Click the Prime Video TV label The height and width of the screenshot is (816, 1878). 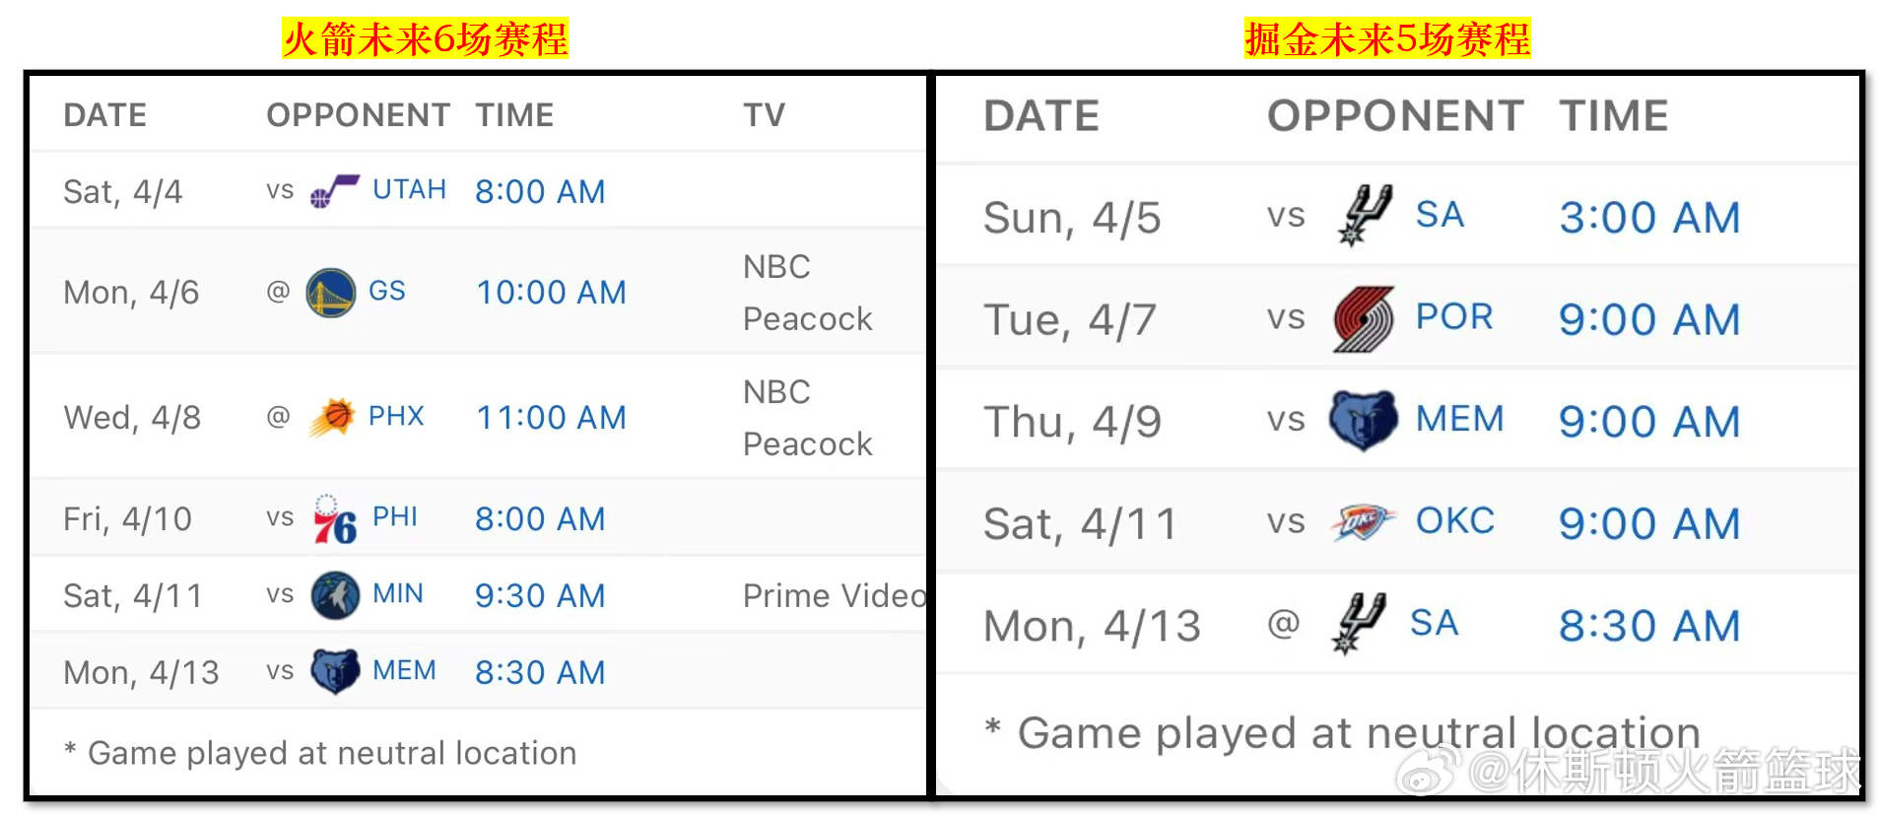834,596
